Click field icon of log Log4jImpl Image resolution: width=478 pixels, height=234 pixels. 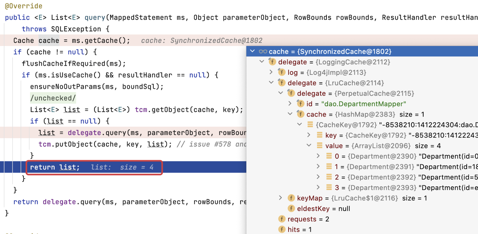click(x=281, y=72)
